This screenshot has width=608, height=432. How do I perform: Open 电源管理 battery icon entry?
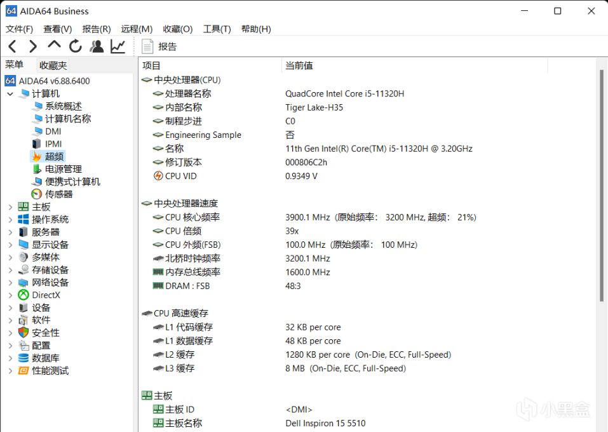click(x=37, y=169)
